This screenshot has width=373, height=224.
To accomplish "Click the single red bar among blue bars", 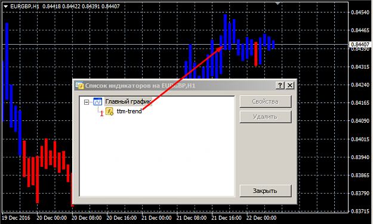I will tap(255, 54).
